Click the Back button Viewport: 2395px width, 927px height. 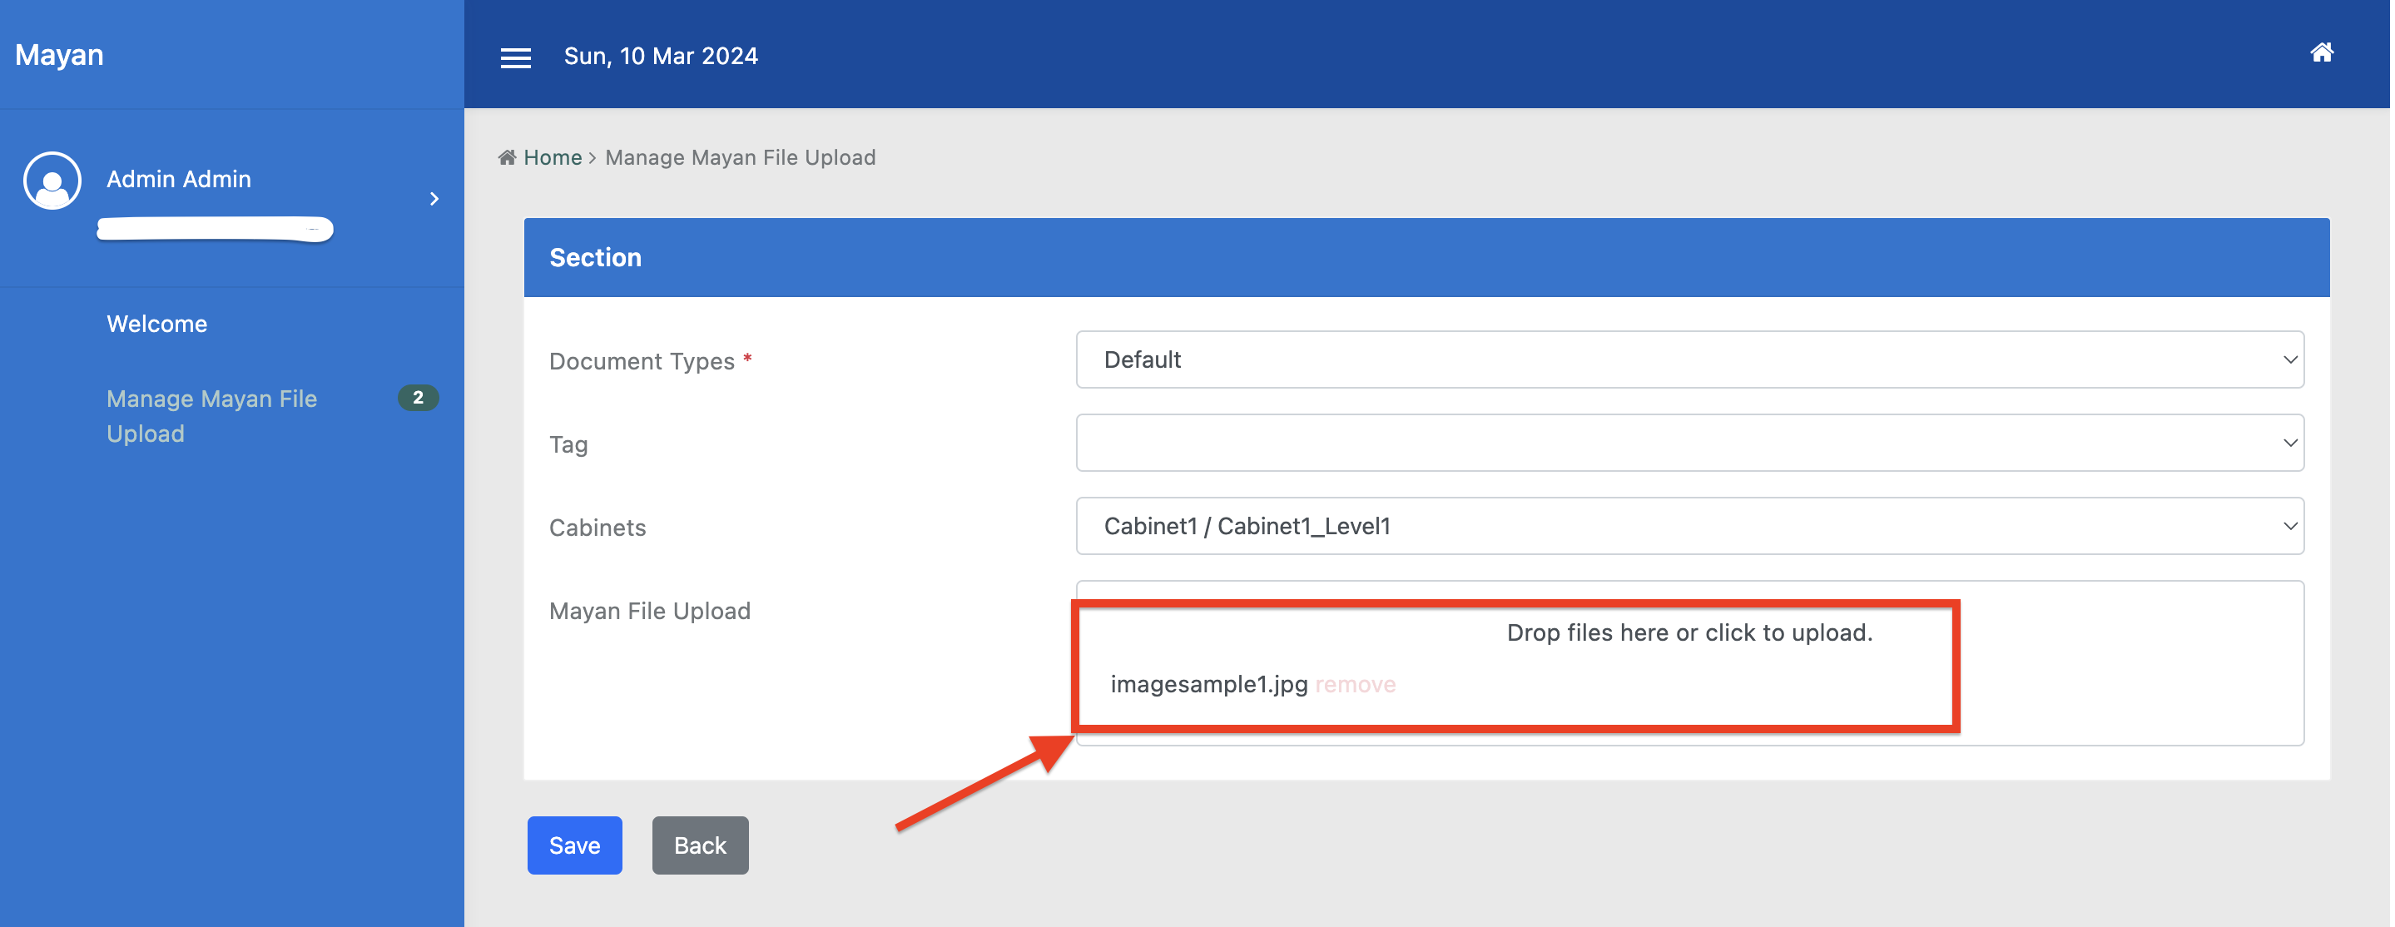(699, 845)
